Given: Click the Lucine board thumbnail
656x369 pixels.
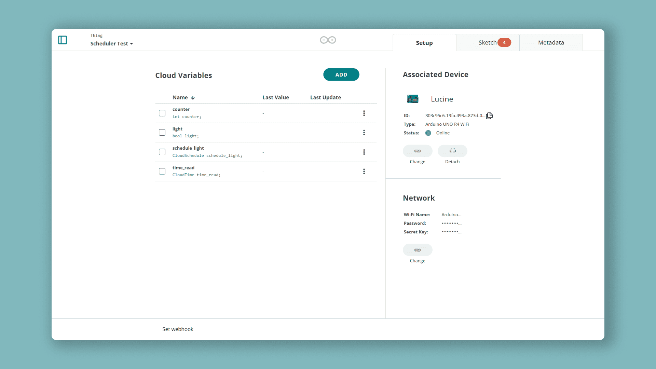Looking at the screenshot, I should [x=413, y=99].
